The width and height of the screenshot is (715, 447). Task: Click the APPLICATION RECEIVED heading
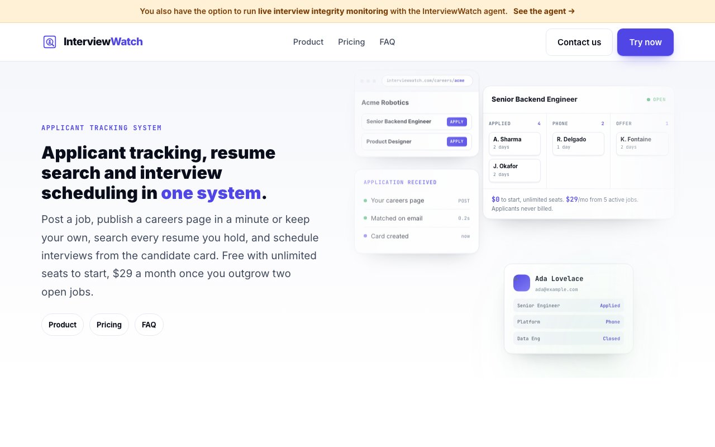click(400, 183)
